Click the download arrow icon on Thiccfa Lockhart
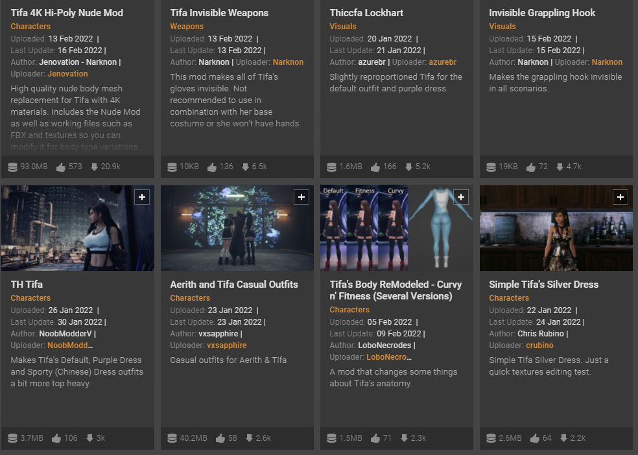Screen dimensions: 638x455 pyautogui.click(x=408, y=167)
